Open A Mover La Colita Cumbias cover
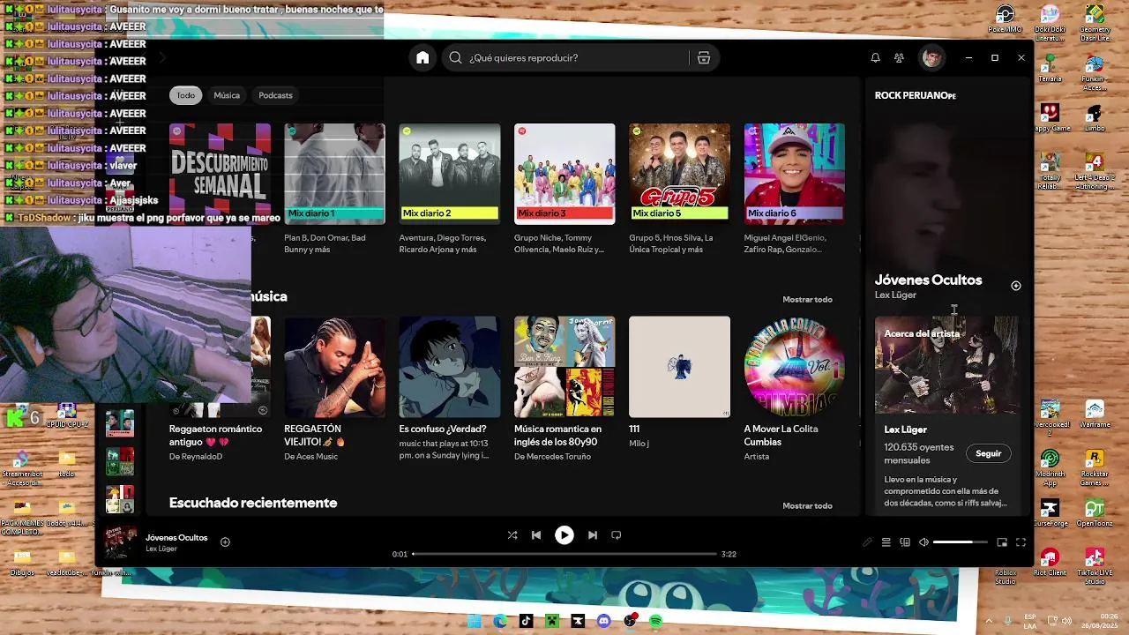The width and height of the screenshot is (1129, 635). click(x=794, y=367)
